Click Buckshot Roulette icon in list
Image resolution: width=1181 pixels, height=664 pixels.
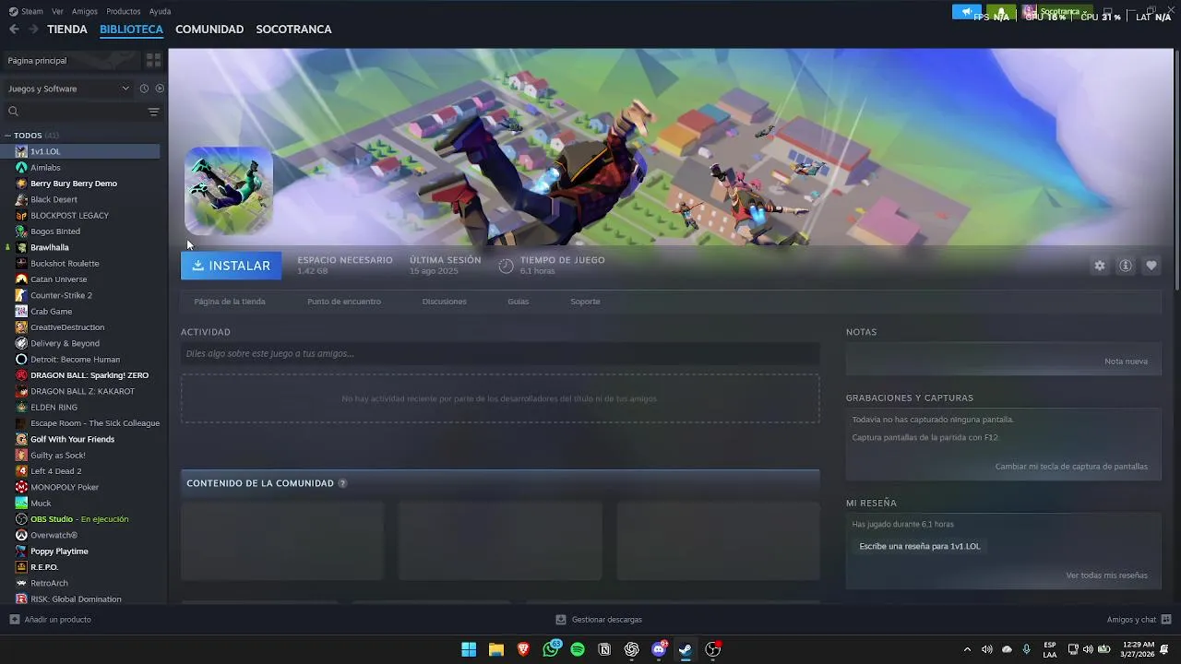(x=21, y=263)
